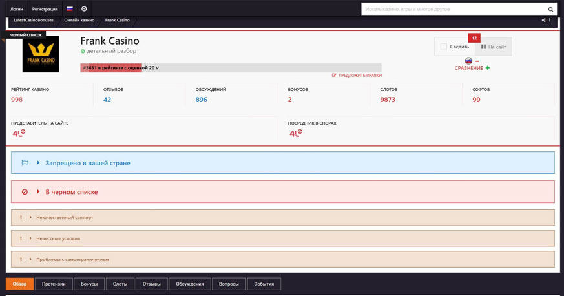Image resolution: width=564 pixels, height=296 pixels.
Task: Click exclamation icon beside Нечестные условия
Action: [21, 238]
